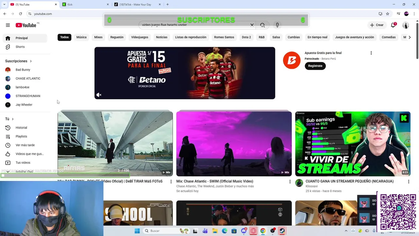419x236 pixels.
Task: Go to Principal home in sidebar
Action: 25,38
